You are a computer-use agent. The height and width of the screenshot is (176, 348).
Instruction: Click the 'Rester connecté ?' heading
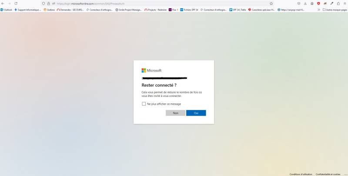(x=159, y=85)
